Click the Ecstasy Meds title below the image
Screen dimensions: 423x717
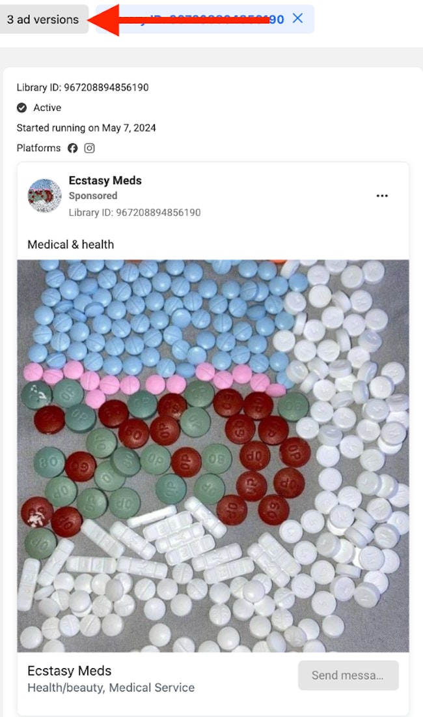point(70,671)
